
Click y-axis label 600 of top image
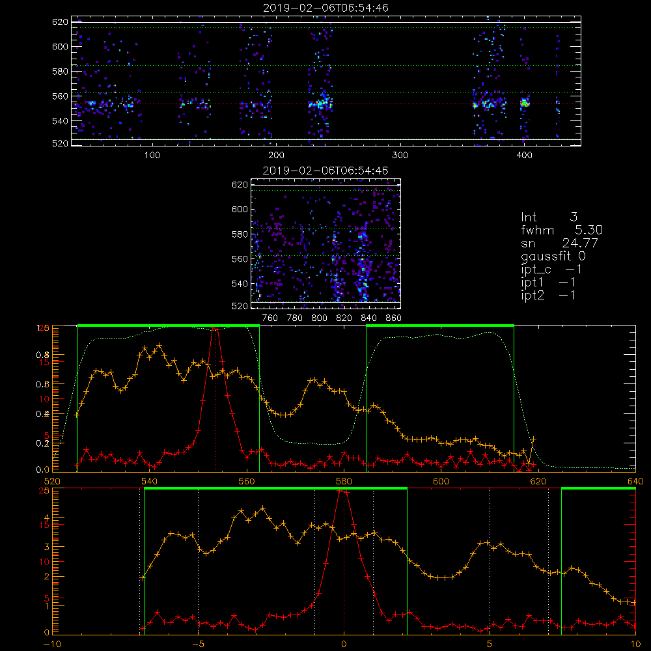click(60, 46)
